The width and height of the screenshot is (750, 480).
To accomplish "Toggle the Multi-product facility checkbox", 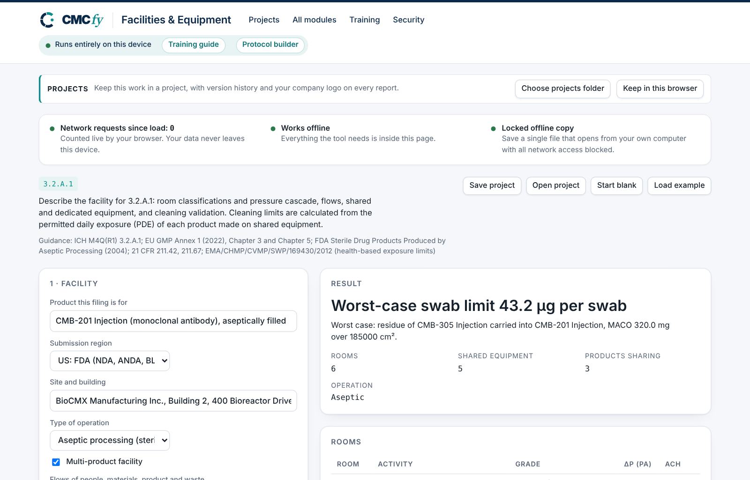I will pos(56,462).
